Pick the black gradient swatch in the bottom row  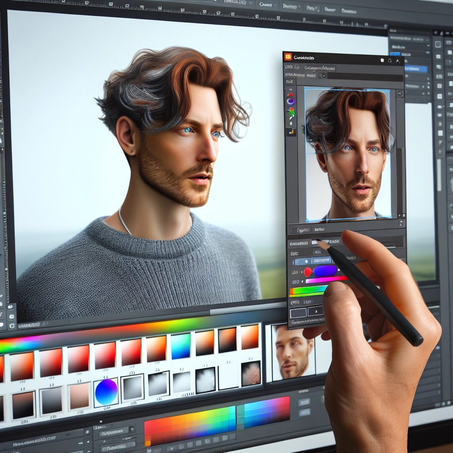[24, 405]
